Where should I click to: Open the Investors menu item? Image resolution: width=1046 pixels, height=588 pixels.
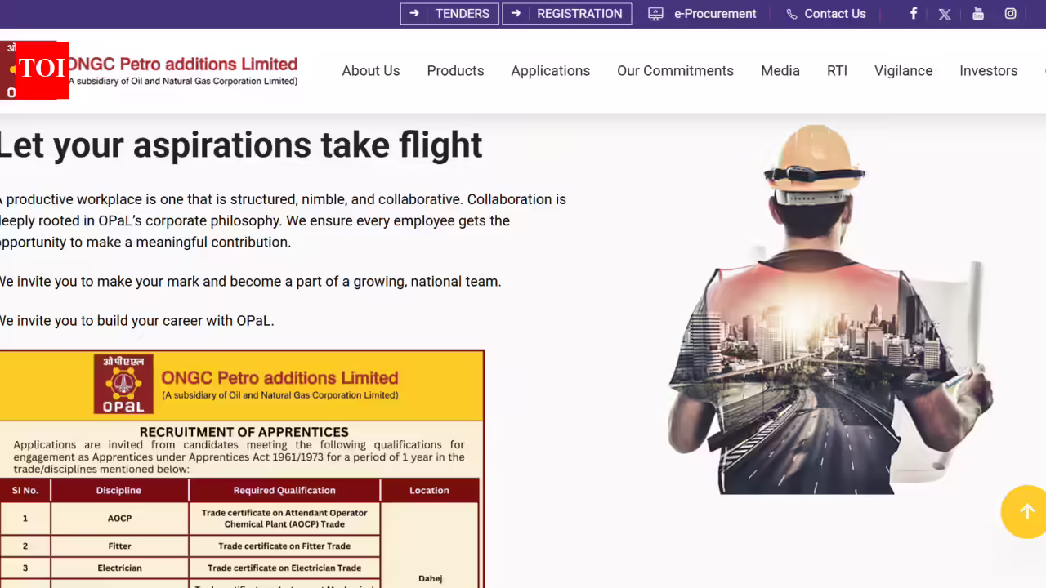988,71
